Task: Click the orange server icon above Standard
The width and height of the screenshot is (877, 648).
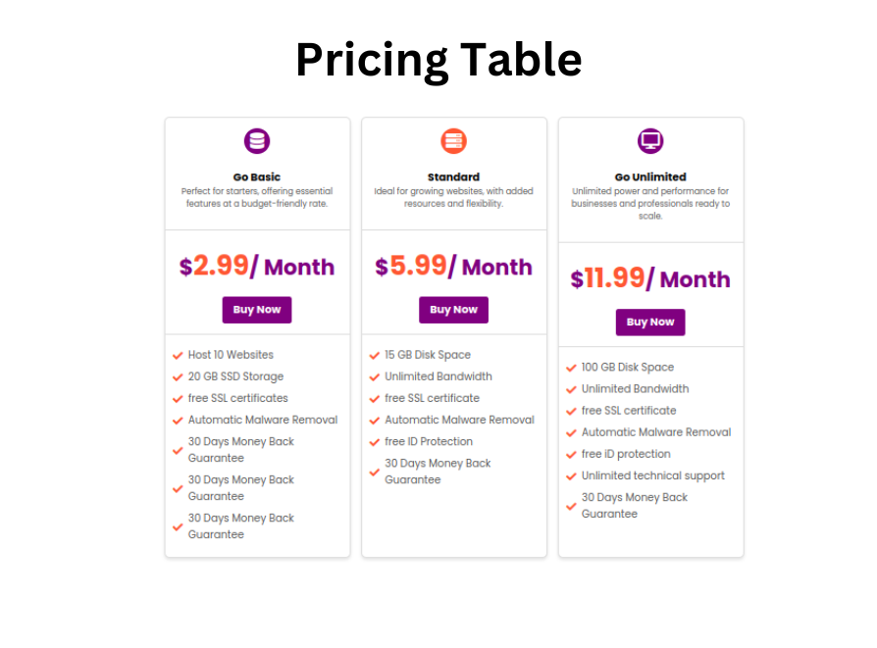Action: click(453, 141)
